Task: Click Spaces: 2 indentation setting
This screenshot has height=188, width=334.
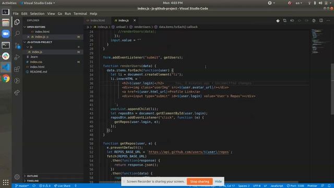Action: (x=244, y=186)
